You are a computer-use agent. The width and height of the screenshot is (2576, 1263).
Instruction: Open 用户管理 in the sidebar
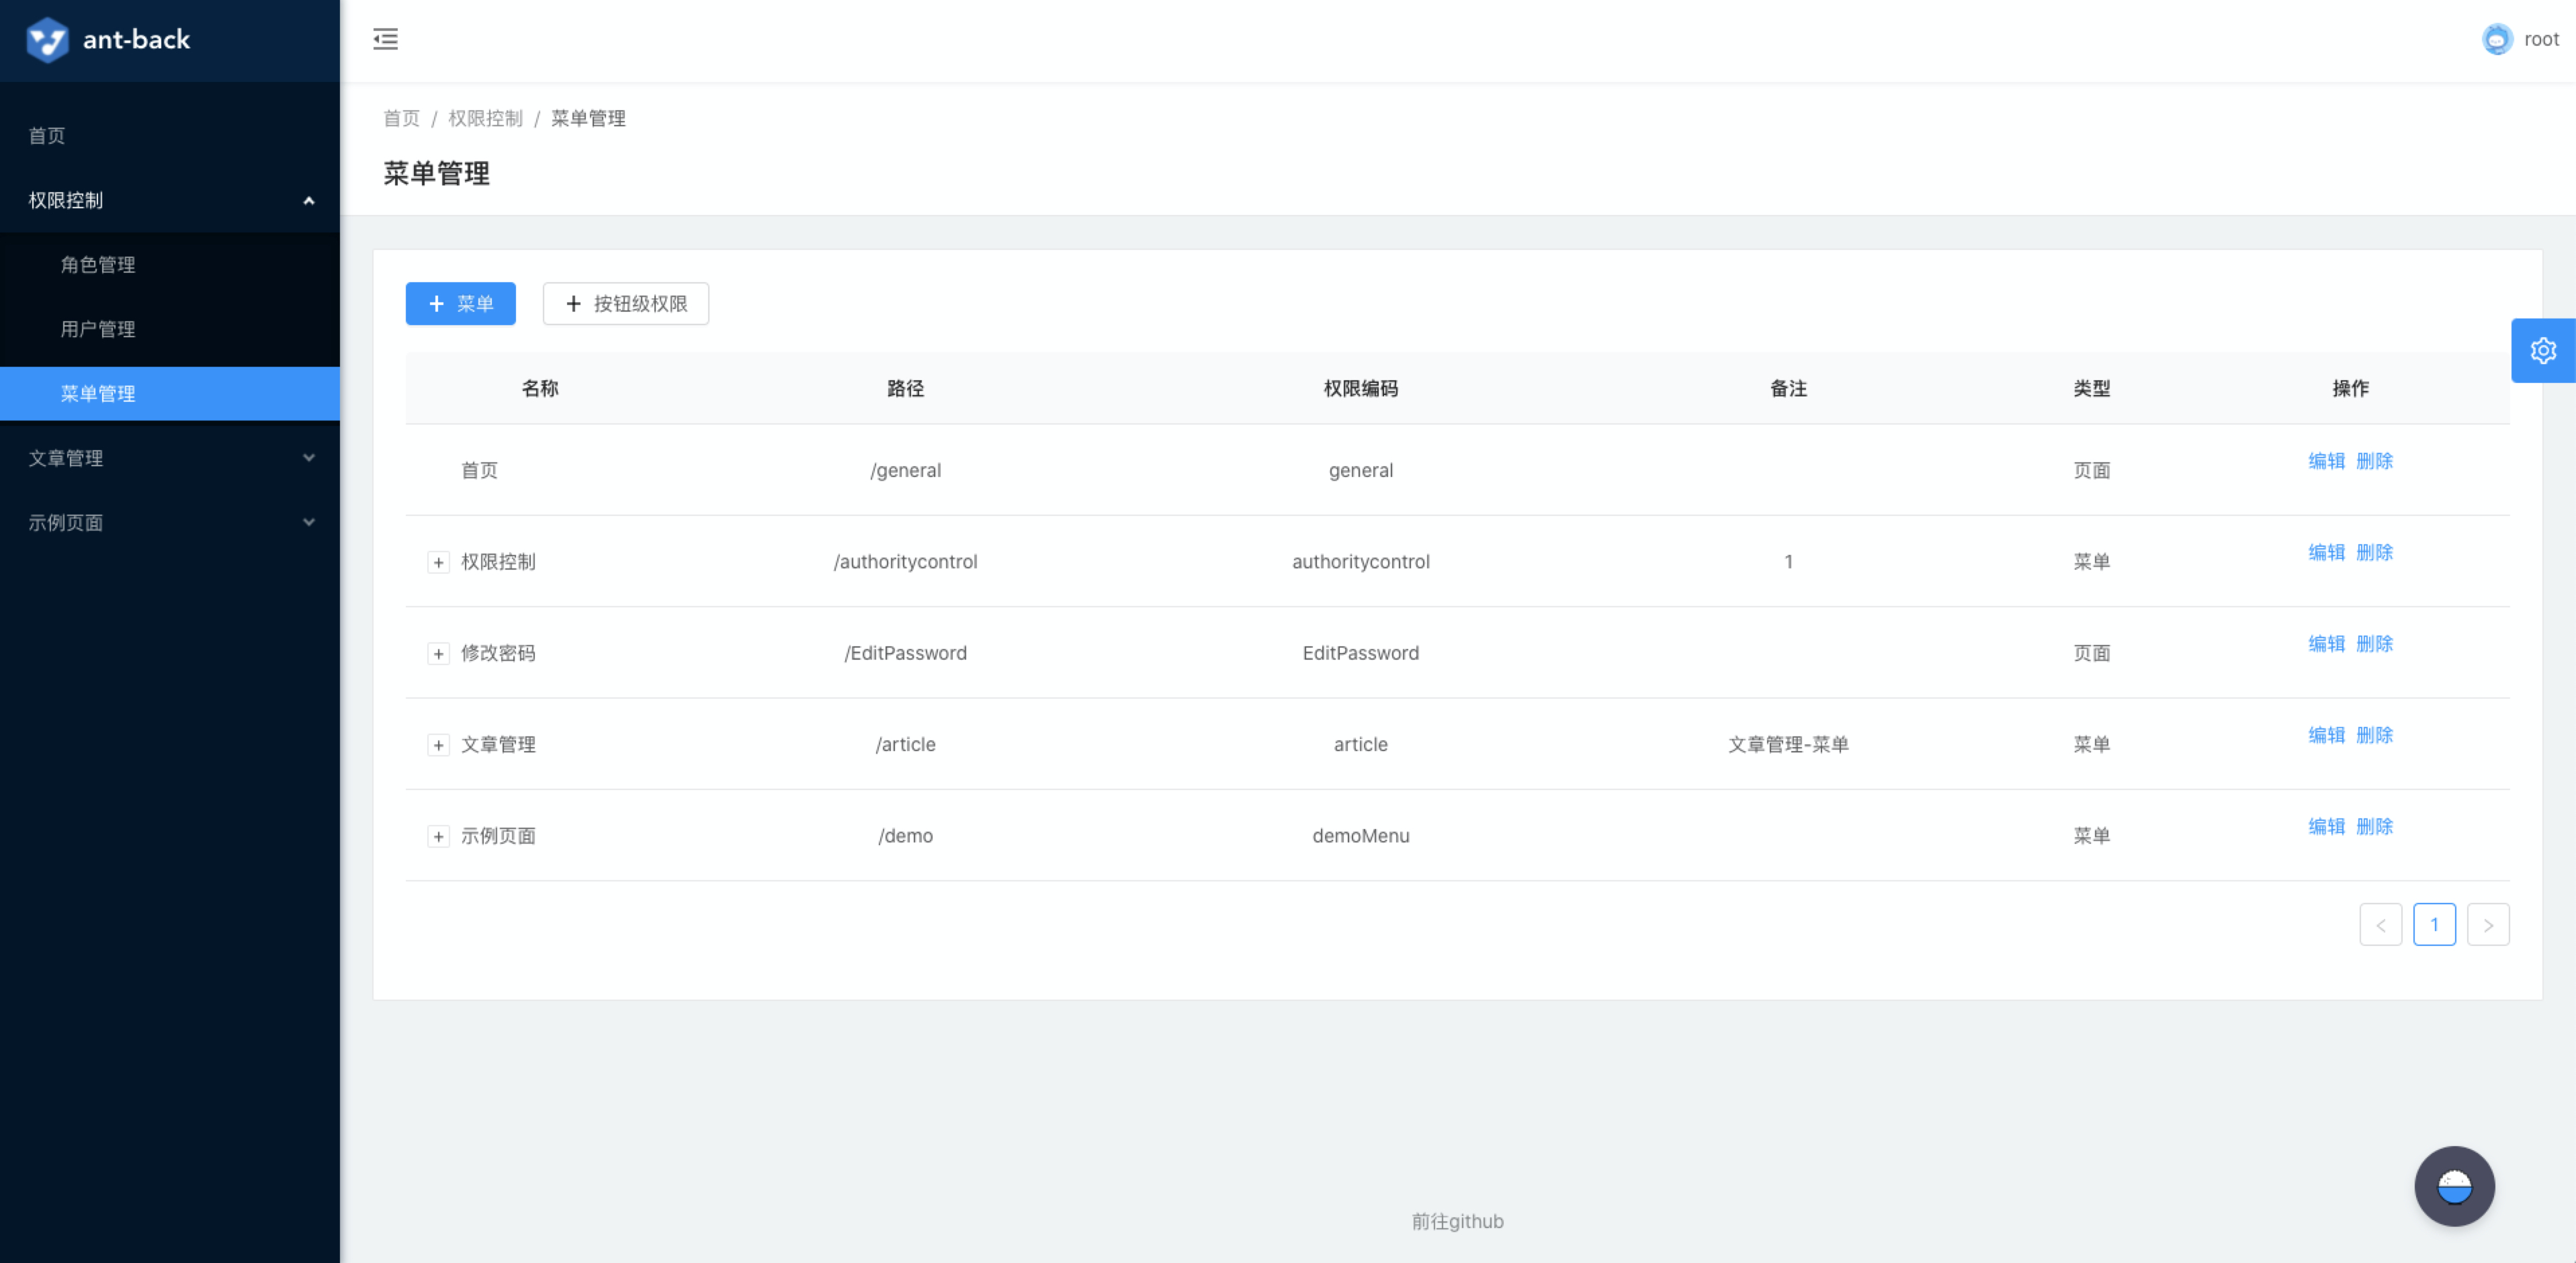pos(98,329)
